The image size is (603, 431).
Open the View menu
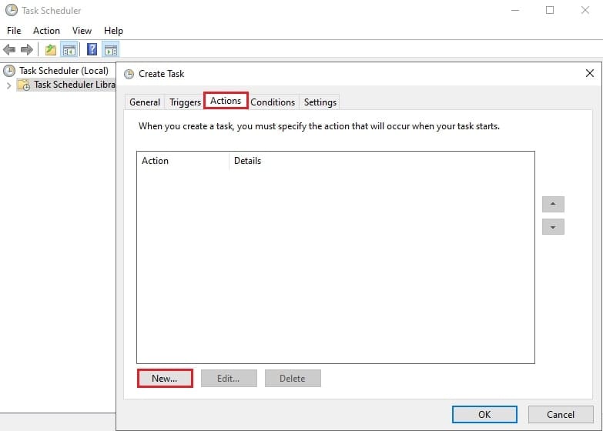tap(82, 31)
